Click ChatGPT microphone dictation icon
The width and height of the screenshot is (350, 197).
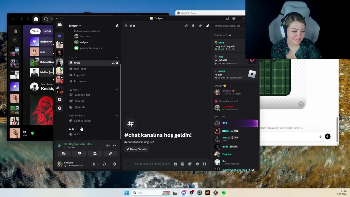tap(320, 136)
